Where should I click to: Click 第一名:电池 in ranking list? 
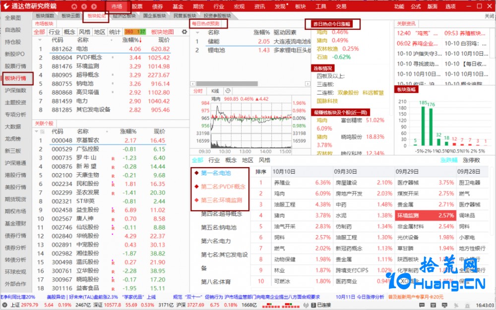(216, 173)
